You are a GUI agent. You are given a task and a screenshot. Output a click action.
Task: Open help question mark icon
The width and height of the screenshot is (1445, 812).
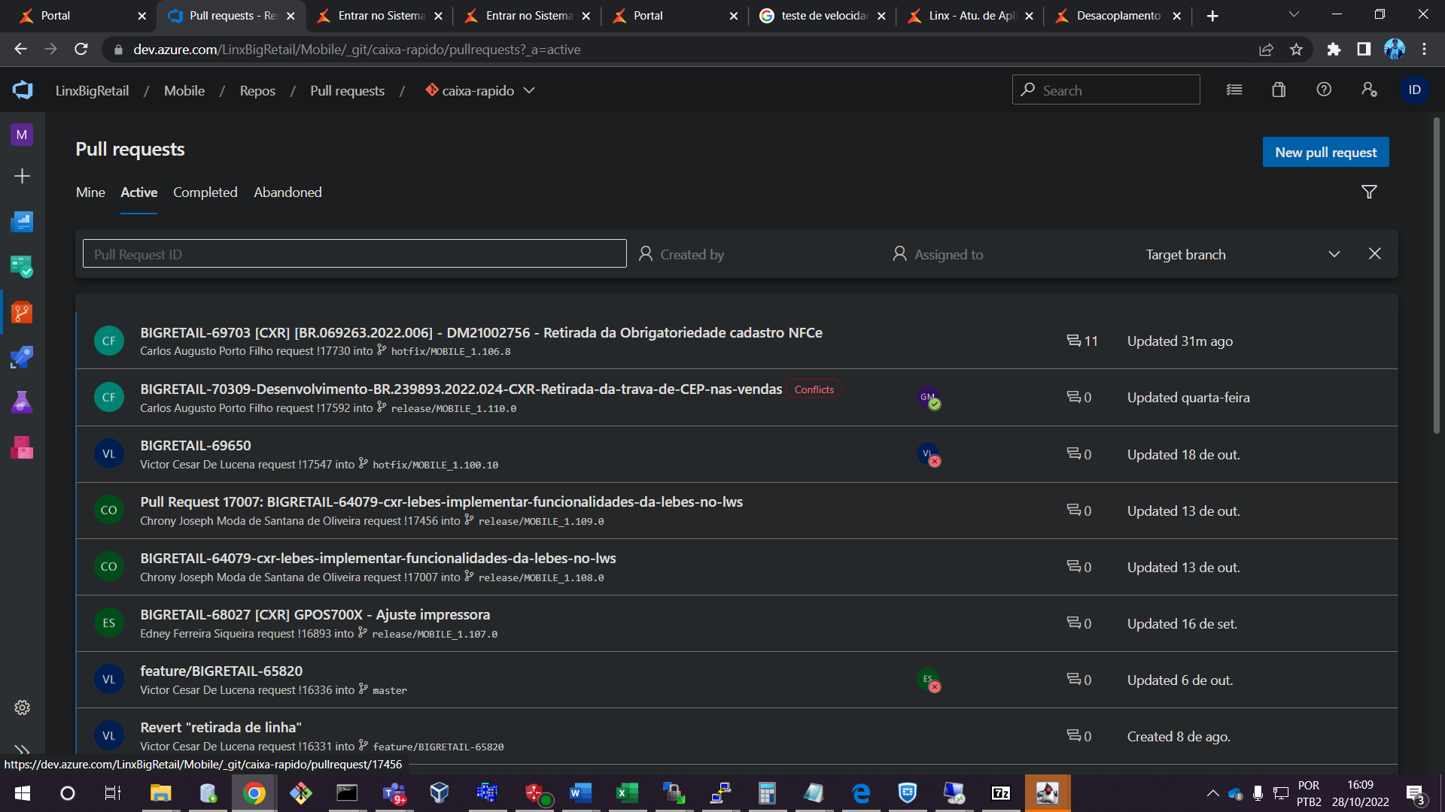click(1324, 90)
